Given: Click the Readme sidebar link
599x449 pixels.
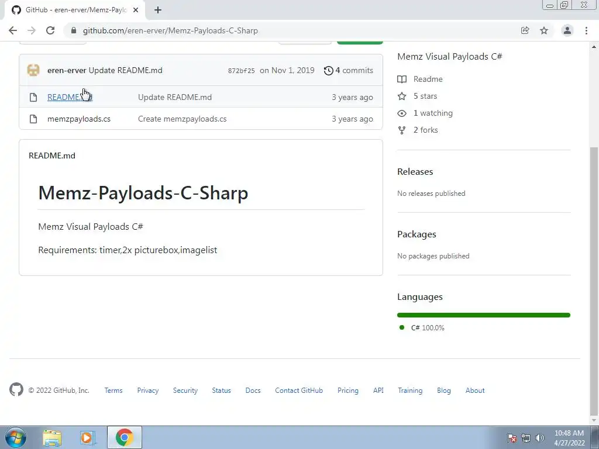Looking at the screenshot, I should (428, 79).
